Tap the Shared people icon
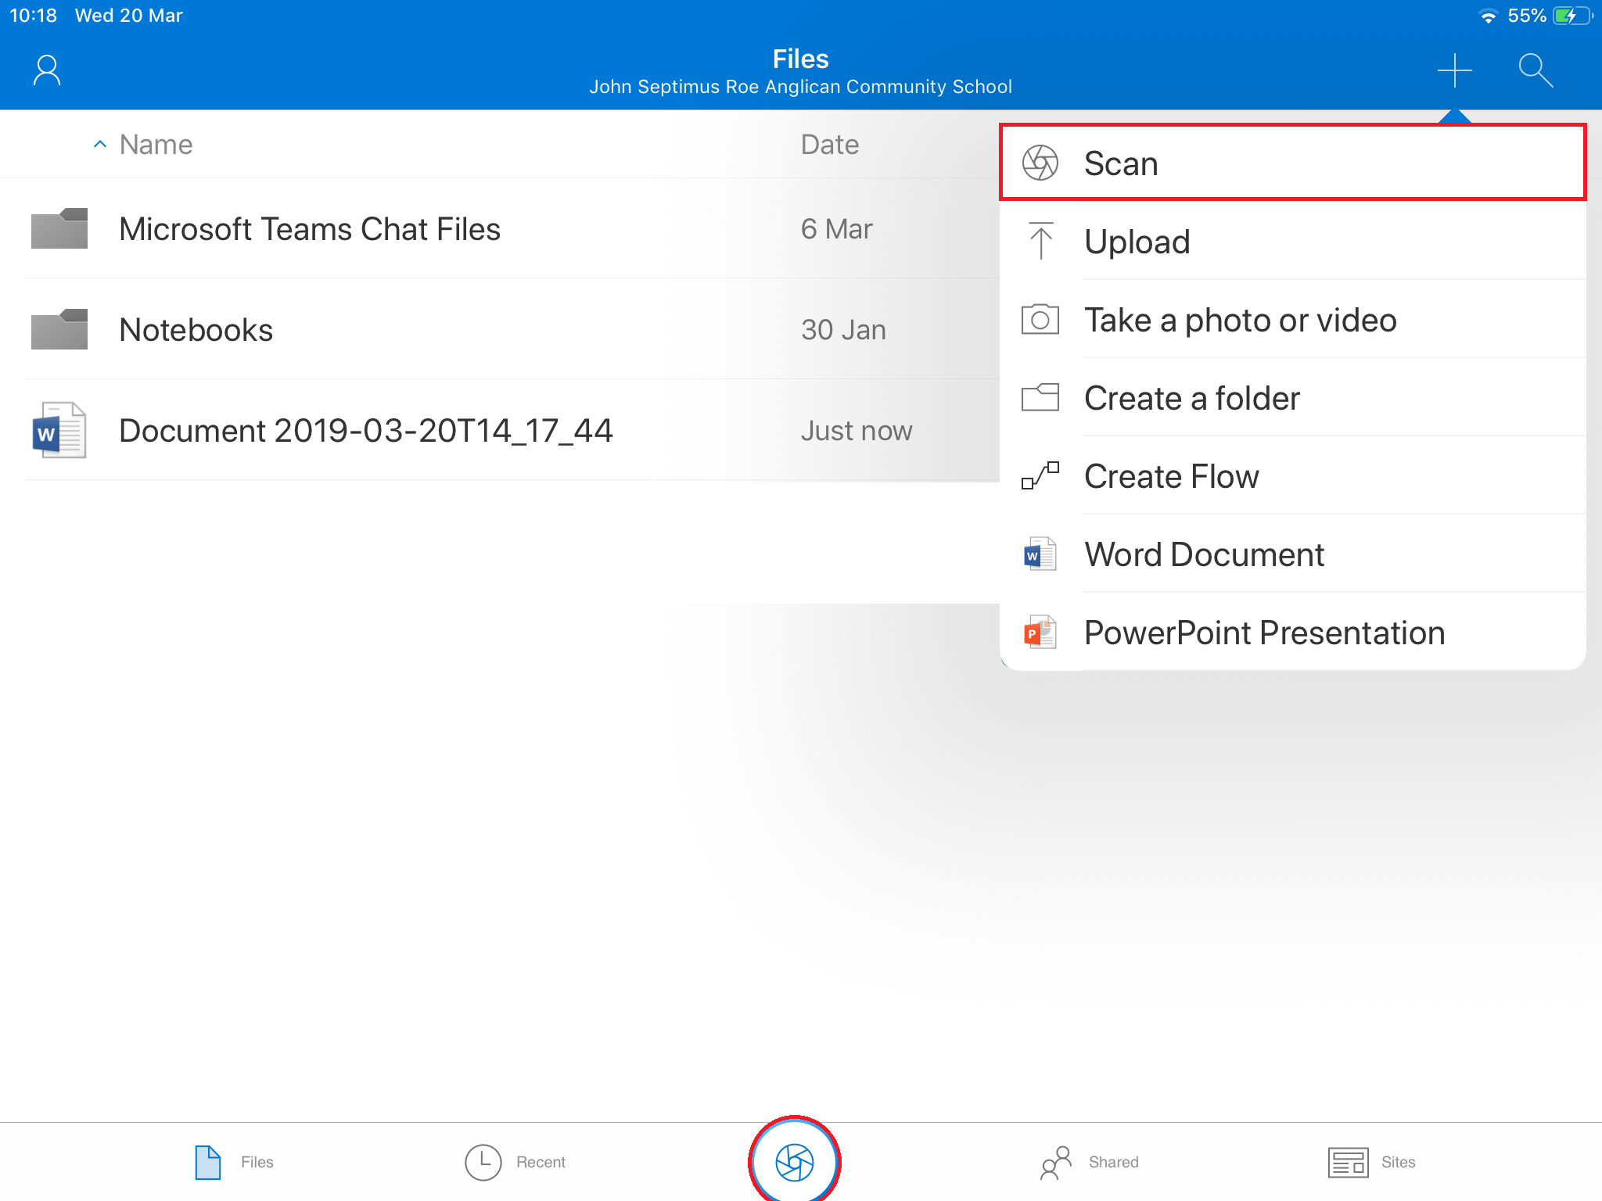The height and width of the screenshot is (1201, 1602). click(1055, 1162)
